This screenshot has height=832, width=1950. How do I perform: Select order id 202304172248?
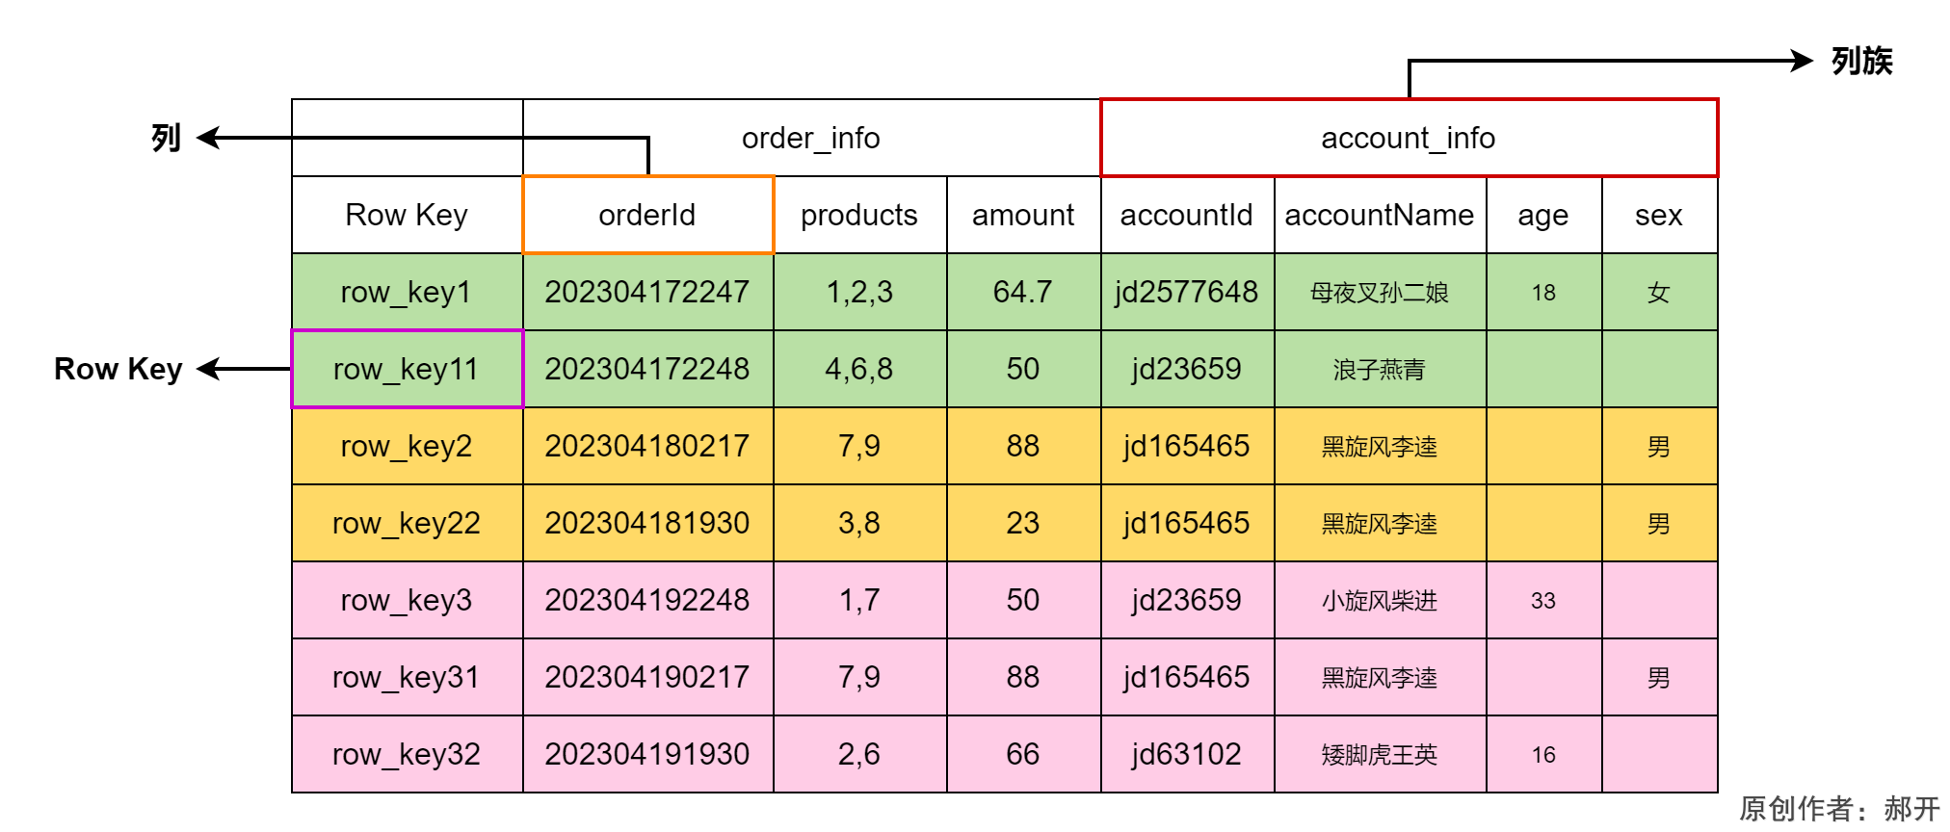[x=647, y=369]
